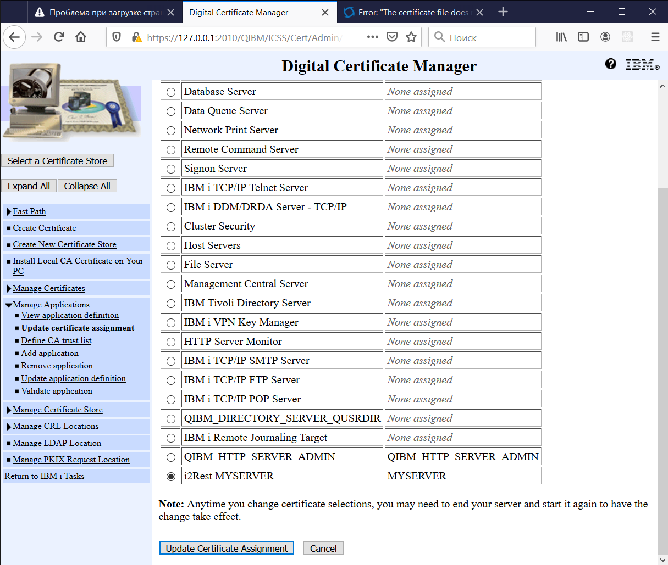Click the Select a Certificate Store button
The height and width of the screenshot is (565, 668).
coord(57,161)
